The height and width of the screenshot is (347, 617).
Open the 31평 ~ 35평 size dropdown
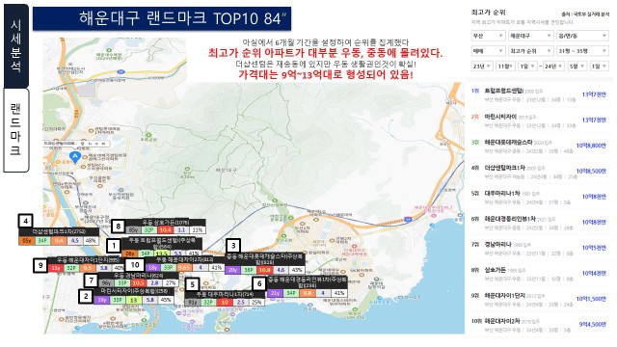582,51
